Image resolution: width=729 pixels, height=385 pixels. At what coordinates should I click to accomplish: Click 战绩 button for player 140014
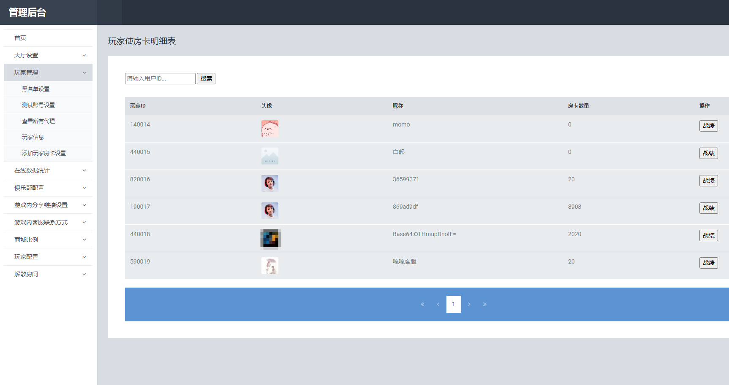(x=708, y=126)
